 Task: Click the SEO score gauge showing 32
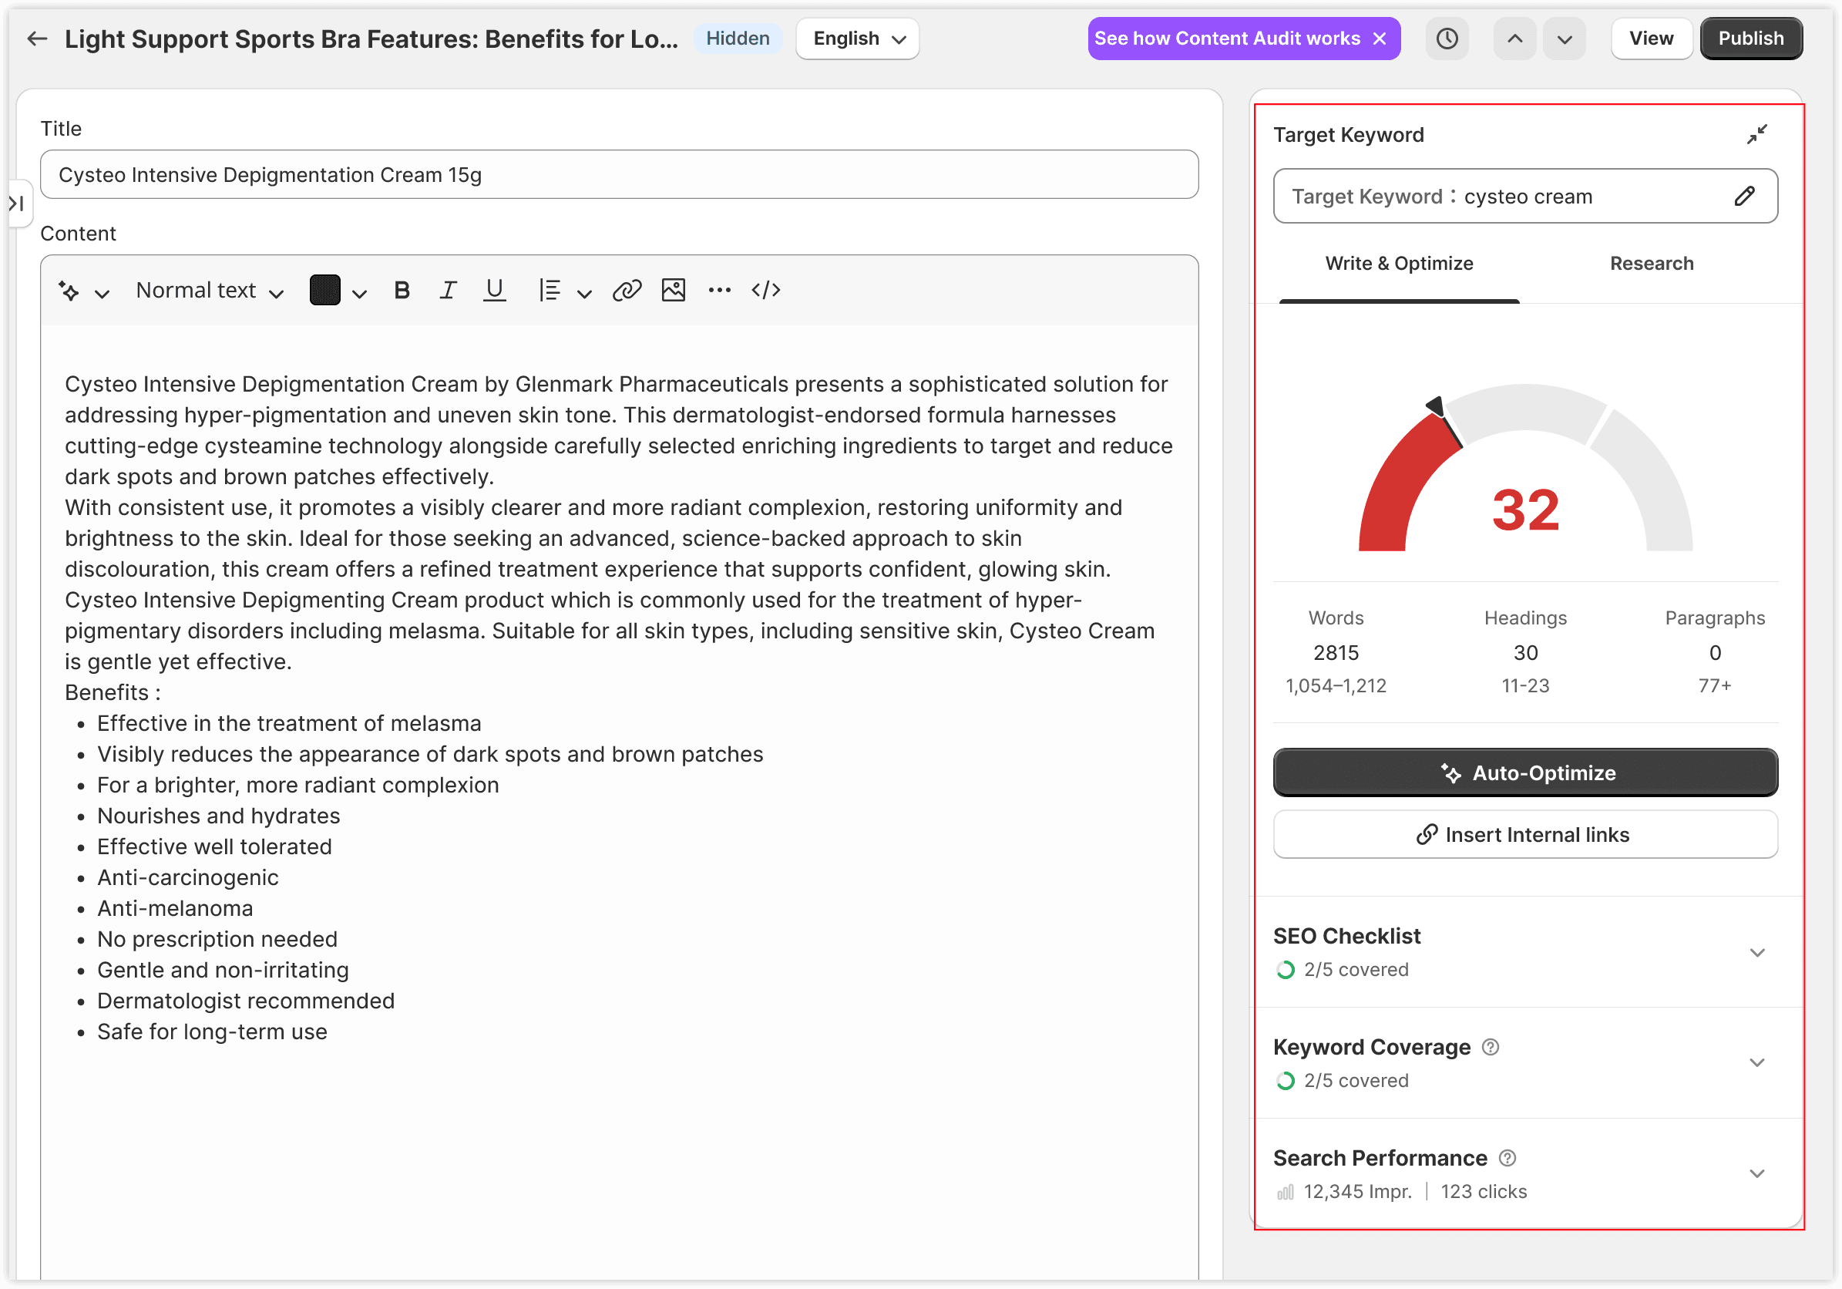pos(1524,469)
